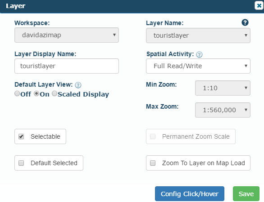Open the Max Zoom 1:560,000 dropdown

pos(223,110)
